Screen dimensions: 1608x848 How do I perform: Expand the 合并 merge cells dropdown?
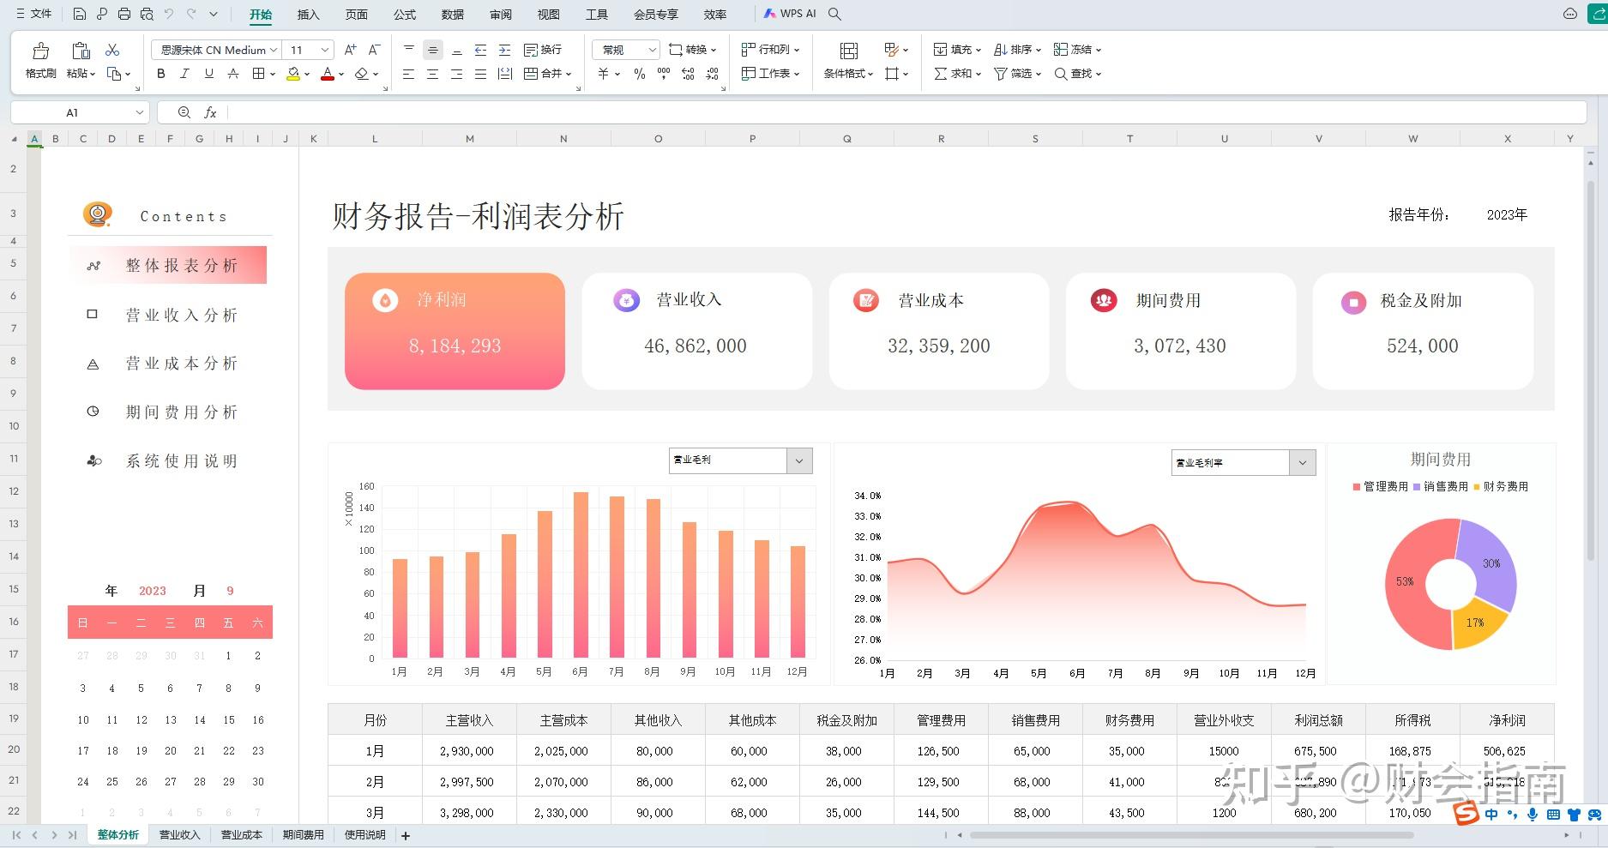[x=569, y=74]
